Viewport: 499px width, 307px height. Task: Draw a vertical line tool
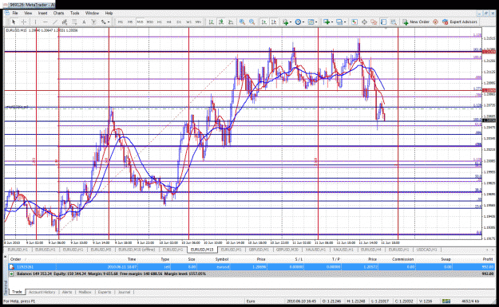[35, 22]
